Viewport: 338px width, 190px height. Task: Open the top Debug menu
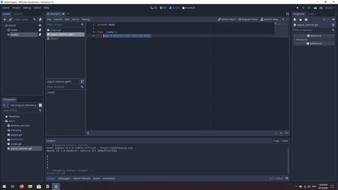pos(27,8)
